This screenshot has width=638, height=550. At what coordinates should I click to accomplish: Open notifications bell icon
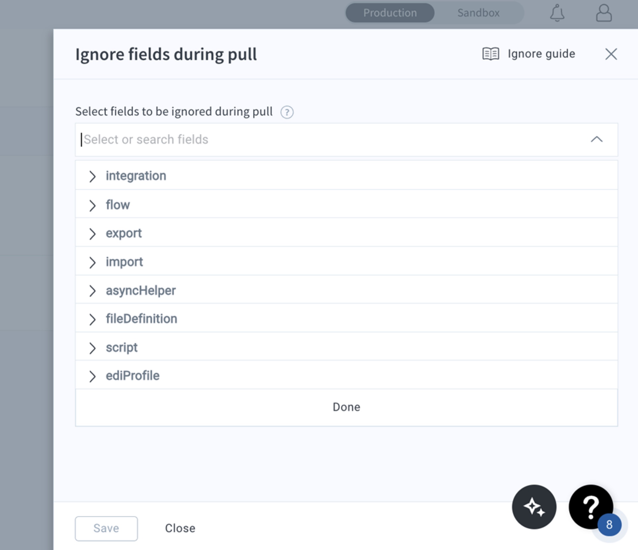tap(557, 13)
